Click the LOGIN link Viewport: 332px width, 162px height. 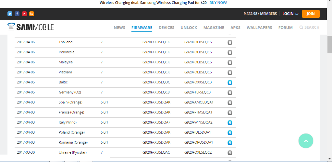tap(288, 14)
